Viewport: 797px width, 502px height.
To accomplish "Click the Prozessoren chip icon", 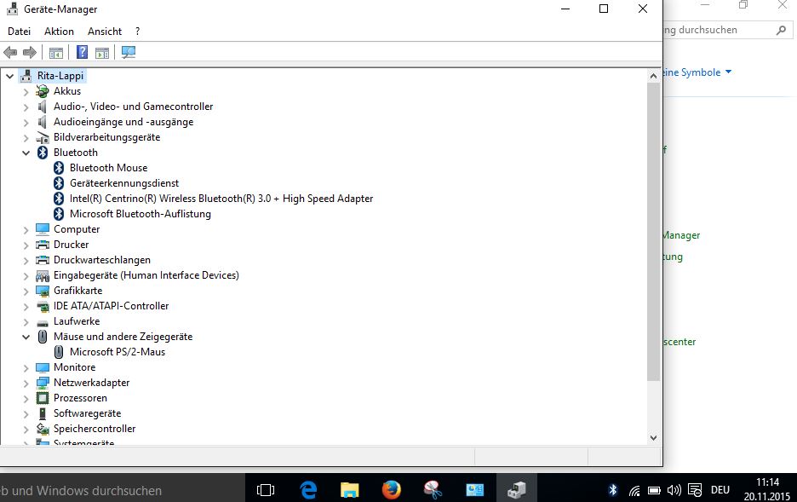I will click(43, 398).
